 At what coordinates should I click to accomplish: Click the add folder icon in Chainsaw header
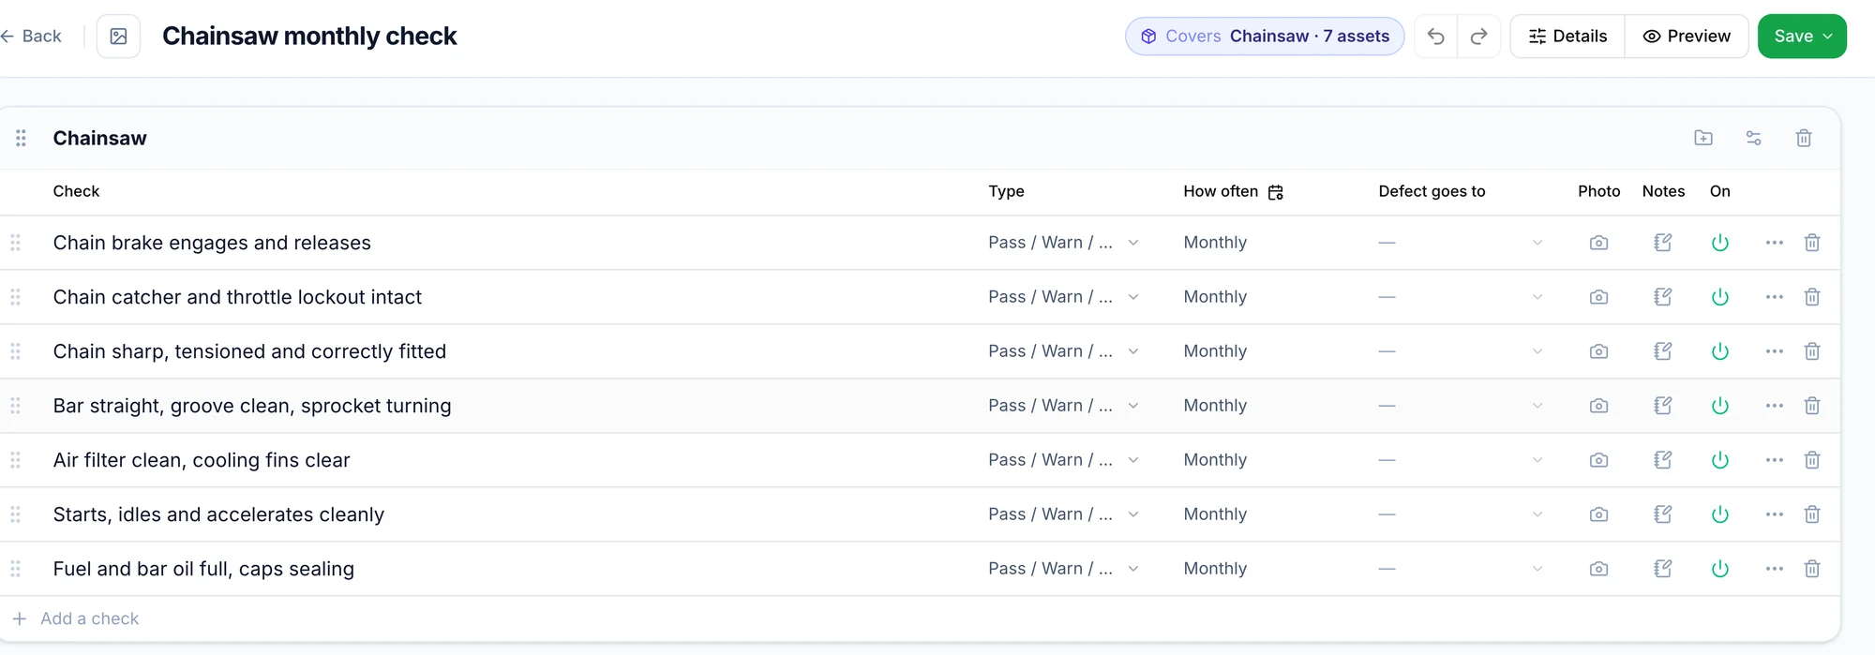click(x=1703, y=139)
